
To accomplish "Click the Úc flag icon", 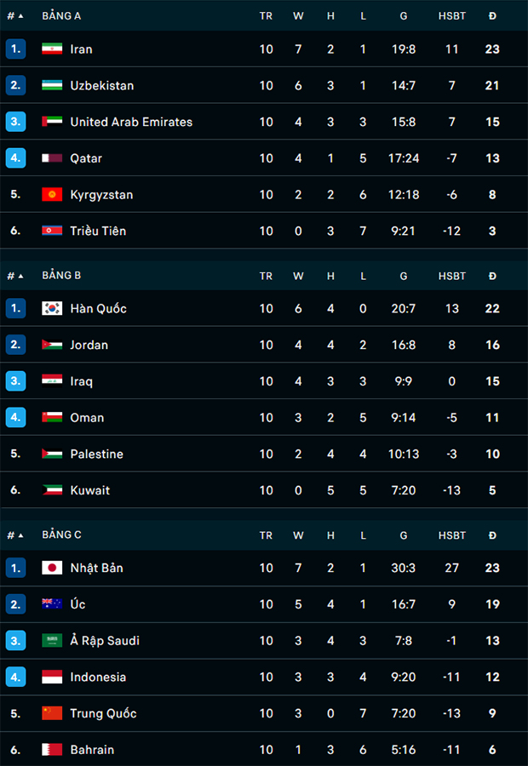I will (52, 604).
